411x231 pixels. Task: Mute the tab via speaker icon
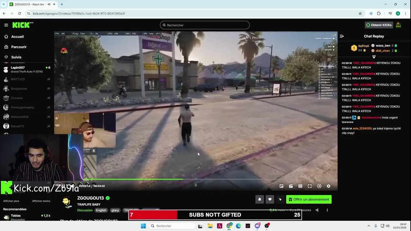click(x=49, y=4)
